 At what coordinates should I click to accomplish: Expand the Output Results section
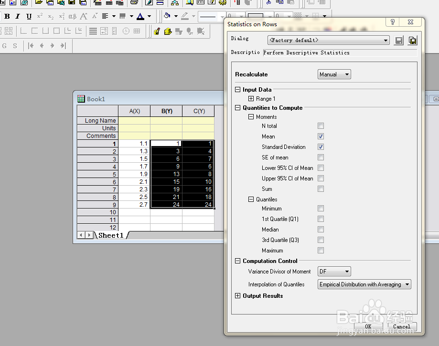pyautogui.click(x=238, y=296)
